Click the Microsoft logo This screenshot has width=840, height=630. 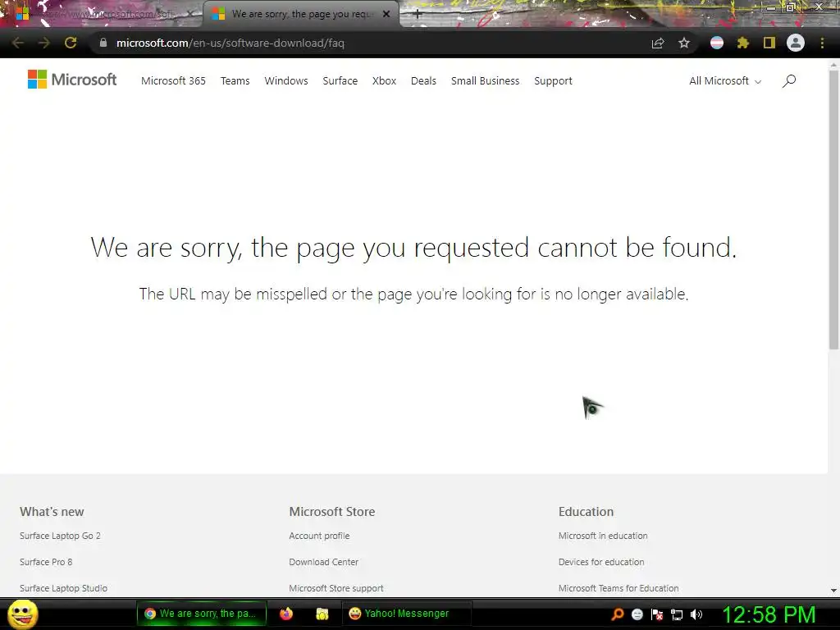72,80
